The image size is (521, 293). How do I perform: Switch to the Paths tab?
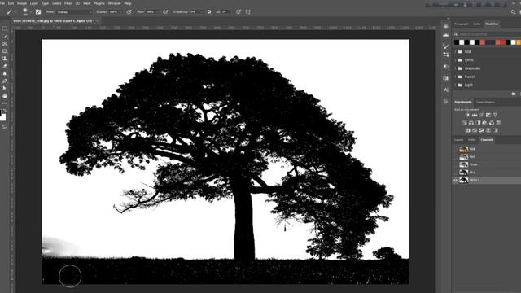pos(472,140)
